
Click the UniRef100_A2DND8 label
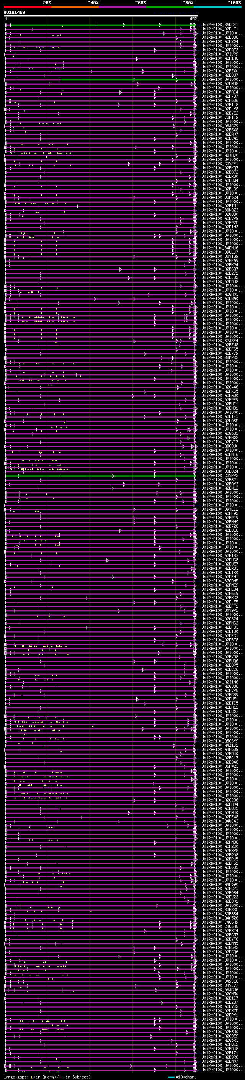pos(219,84)
